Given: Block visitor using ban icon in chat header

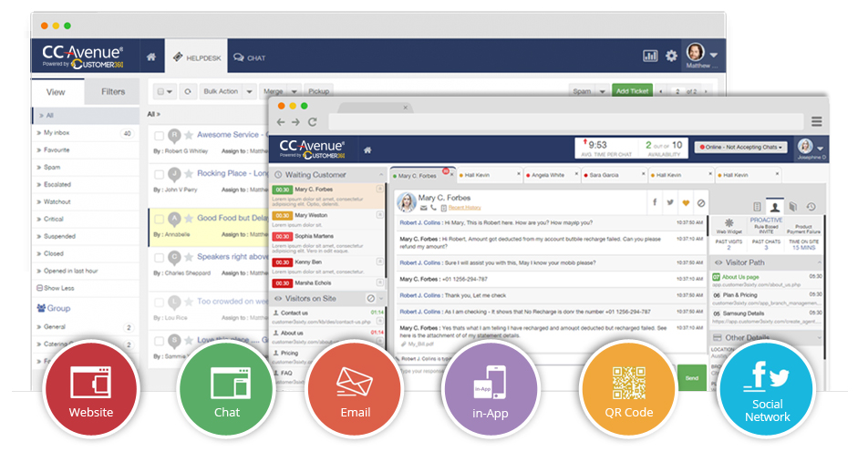Looking at the screenshot, I should tap(701, 203).
